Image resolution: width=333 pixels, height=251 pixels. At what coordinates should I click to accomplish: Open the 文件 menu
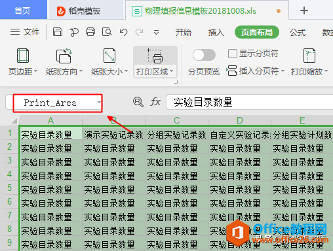pos(25,32)
